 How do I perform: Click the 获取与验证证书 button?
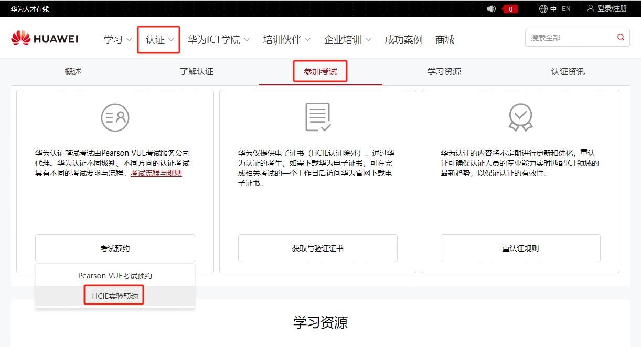[318, 248]
